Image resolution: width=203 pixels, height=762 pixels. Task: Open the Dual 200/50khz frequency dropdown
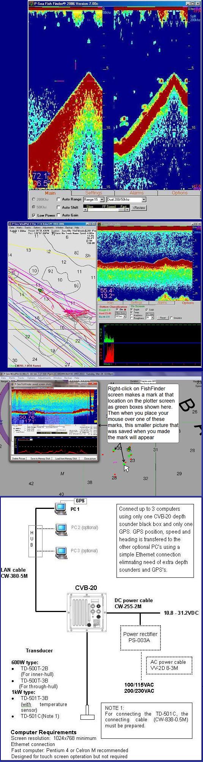tap(126, 199)
